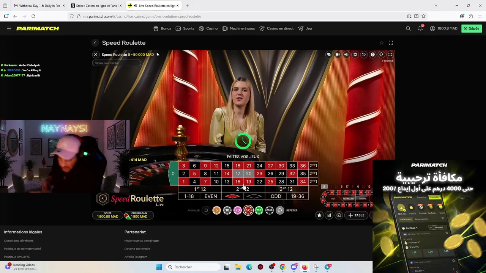Open Historique du parrainage link

(141, 241)
